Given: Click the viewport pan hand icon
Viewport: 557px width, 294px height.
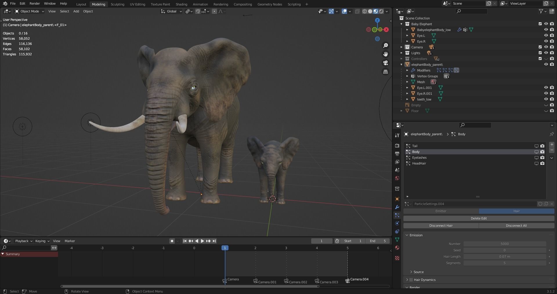Looking at the screenshot, I should click(386, 54).
